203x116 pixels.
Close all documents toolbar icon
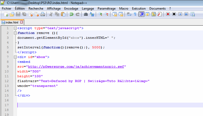[x=37, y=14]
